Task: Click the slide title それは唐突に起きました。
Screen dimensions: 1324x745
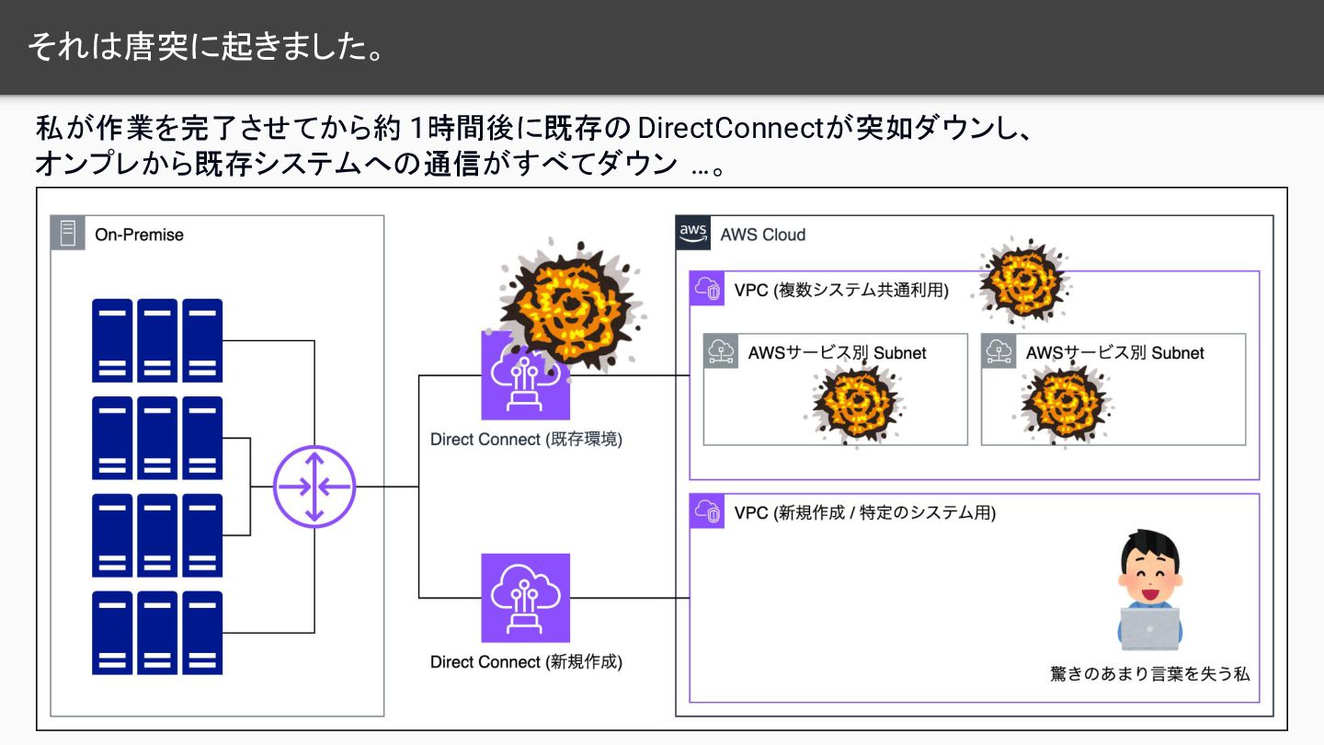Action: click(206, 46)
